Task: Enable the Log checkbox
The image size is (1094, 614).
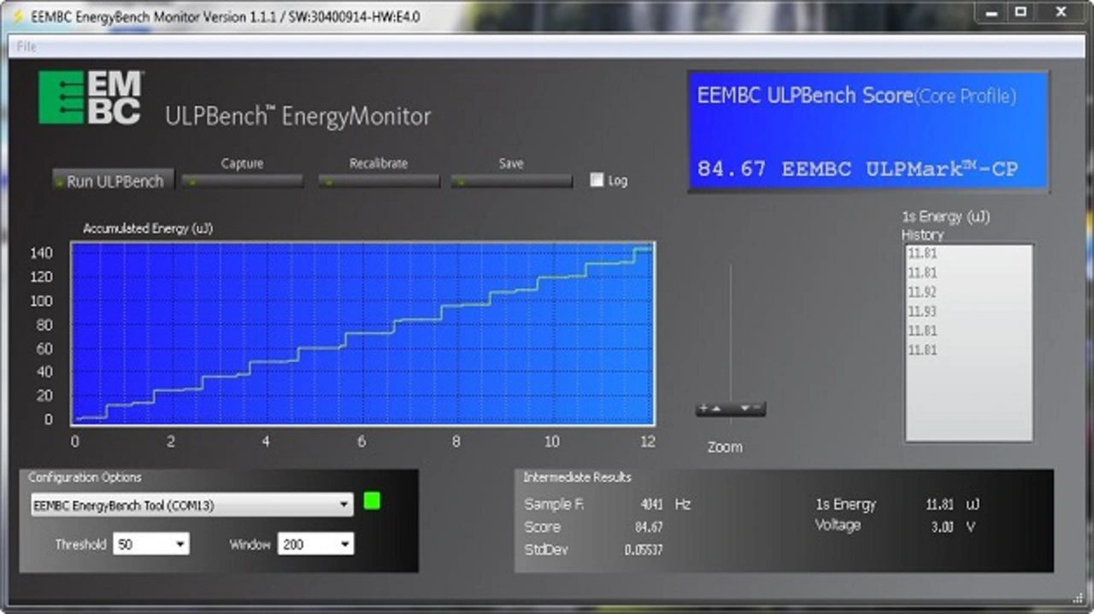Action: point(597,180)
